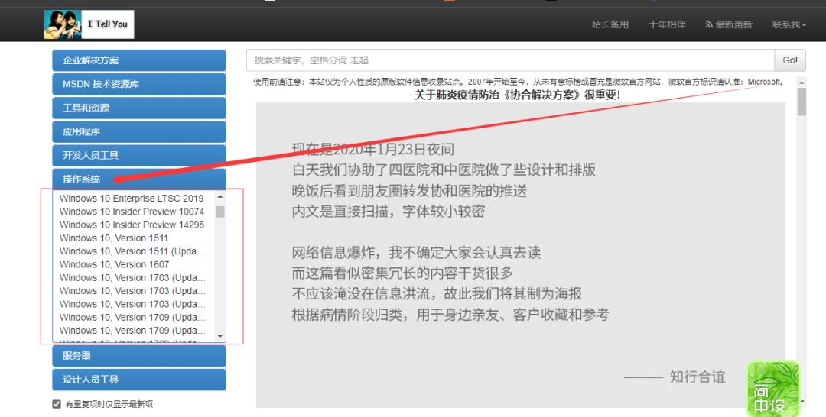
Task: Click the content panel scrollbar thumb
Action: (x=802, y=102)
